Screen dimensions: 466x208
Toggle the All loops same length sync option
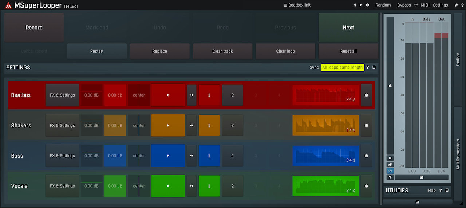(342, 68)
